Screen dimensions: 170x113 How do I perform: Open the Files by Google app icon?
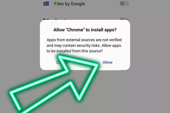pos(46,4)
